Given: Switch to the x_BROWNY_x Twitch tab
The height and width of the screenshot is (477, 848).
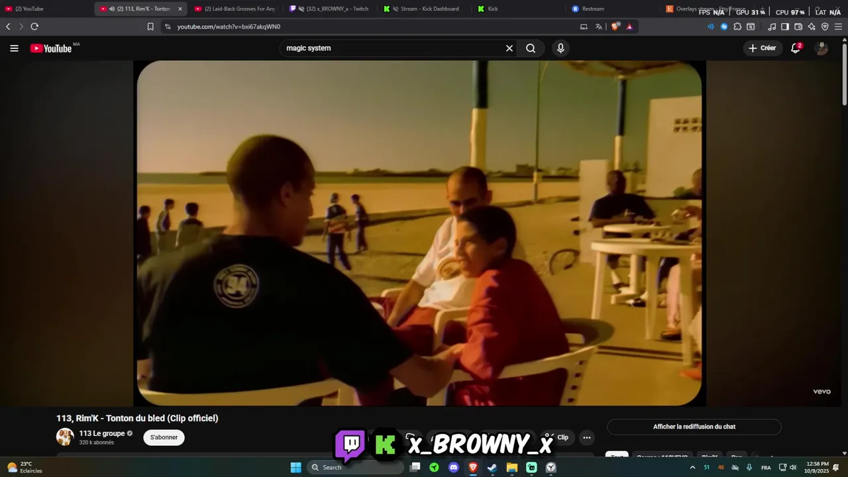Looking at the screenshot, I should click(x=330, y=9).
